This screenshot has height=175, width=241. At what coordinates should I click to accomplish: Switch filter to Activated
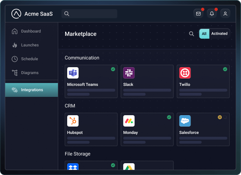(x=219, y=34)
